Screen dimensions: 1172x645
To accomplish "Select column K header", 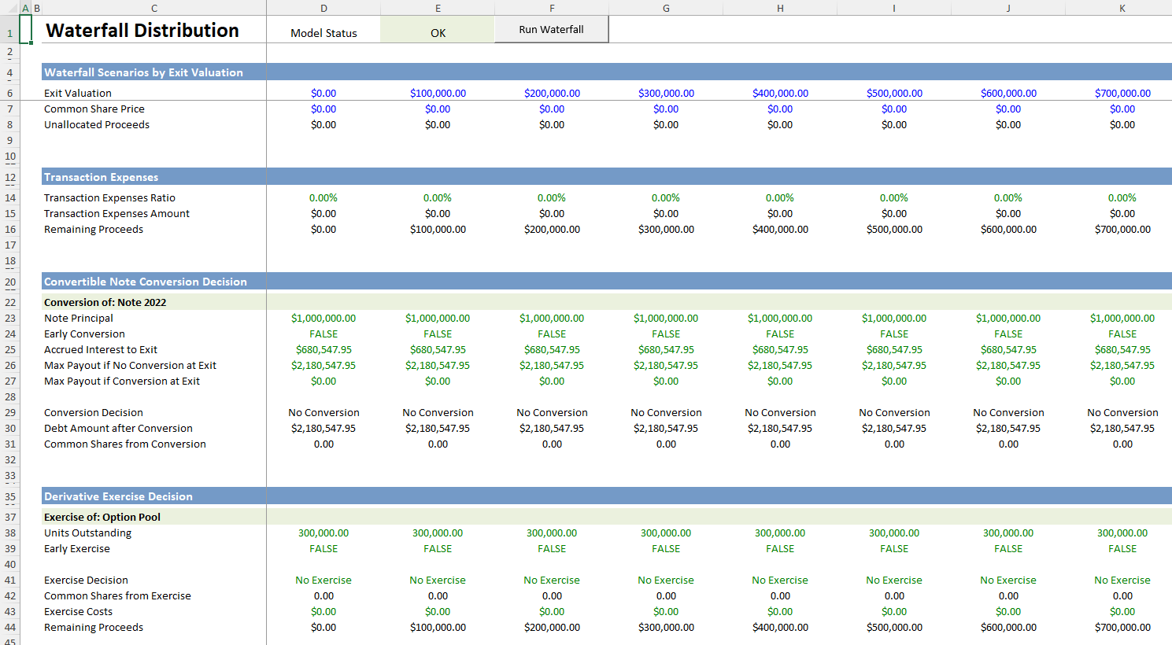I will 1122,8.
